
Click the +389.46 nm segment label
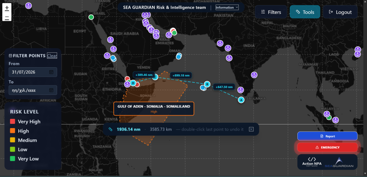[x=144, y=75]
